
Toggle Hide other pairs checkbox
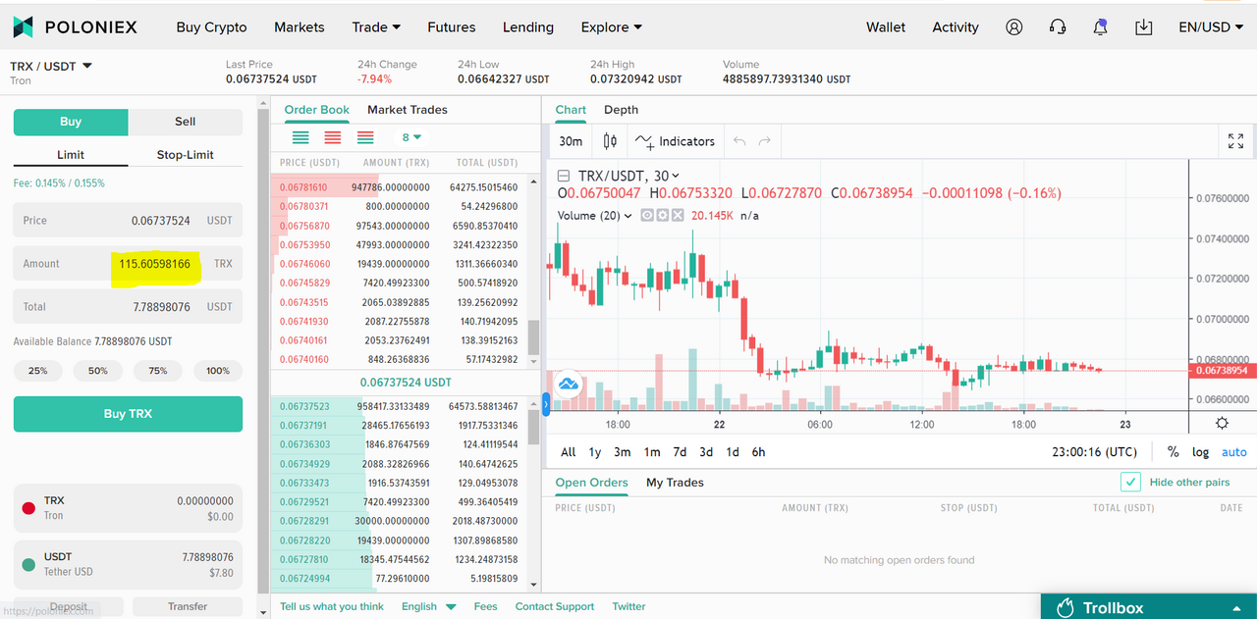pyautogui.click(x=1131, y=482)
